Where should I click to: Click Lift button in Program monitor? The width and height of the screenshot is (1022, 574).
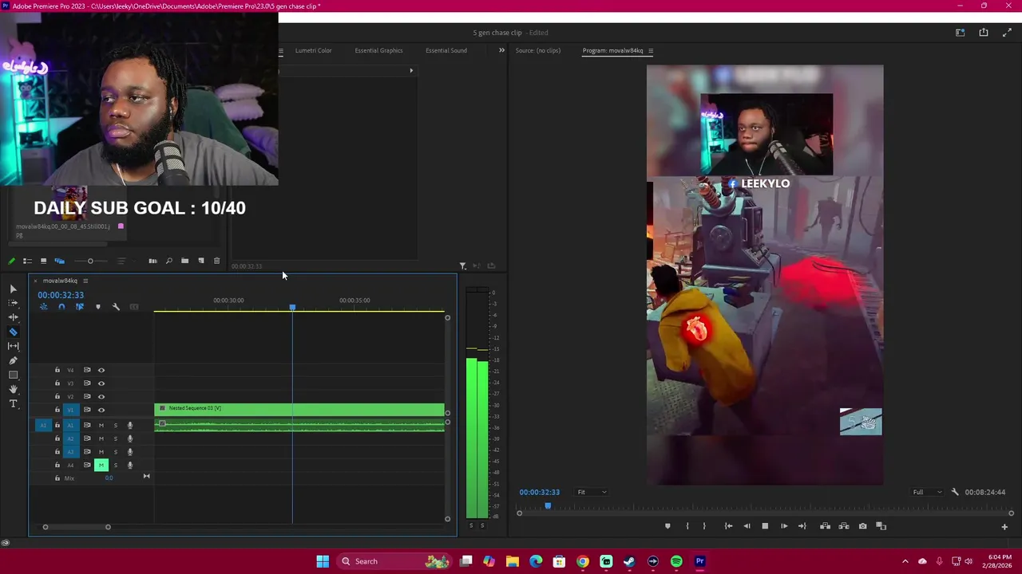point(825,526)
